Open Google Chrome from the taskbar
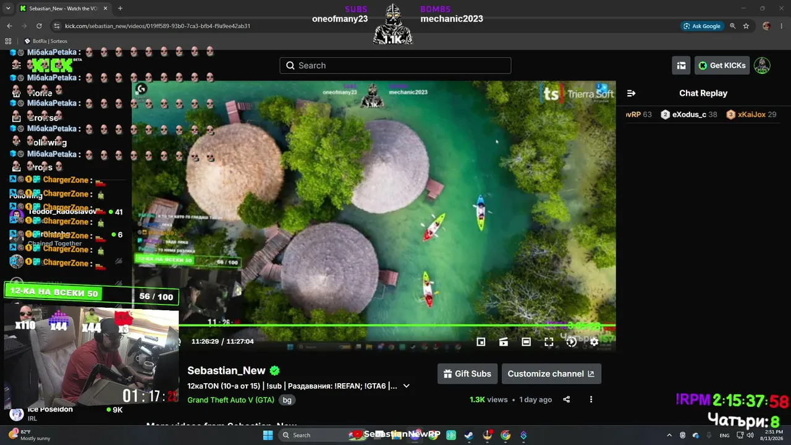This screenshot has height=445, width=791. pos(505,435)
